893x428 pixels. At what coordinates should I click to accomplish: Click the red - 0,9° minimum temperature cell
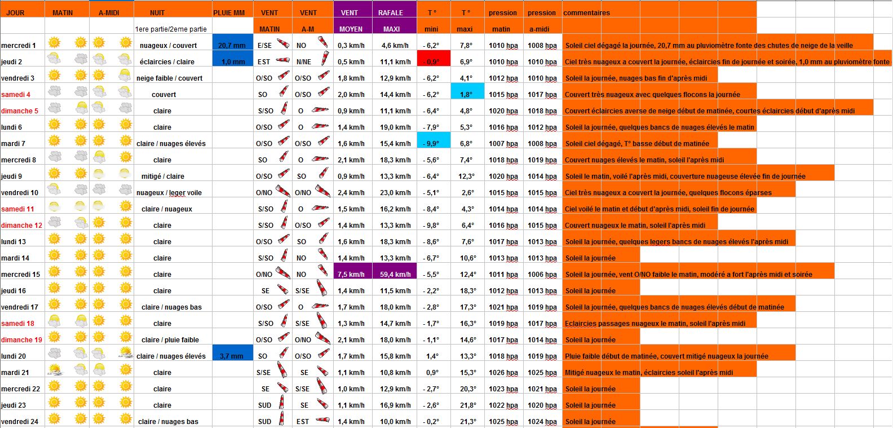pyautogui.click(x=434, y=59)
